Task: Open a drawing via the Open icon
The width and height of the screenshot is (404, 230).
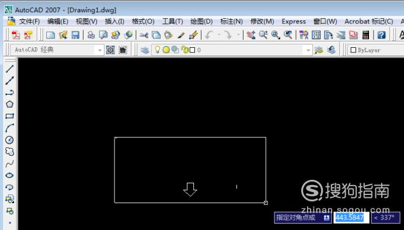Action: [63, 35]
